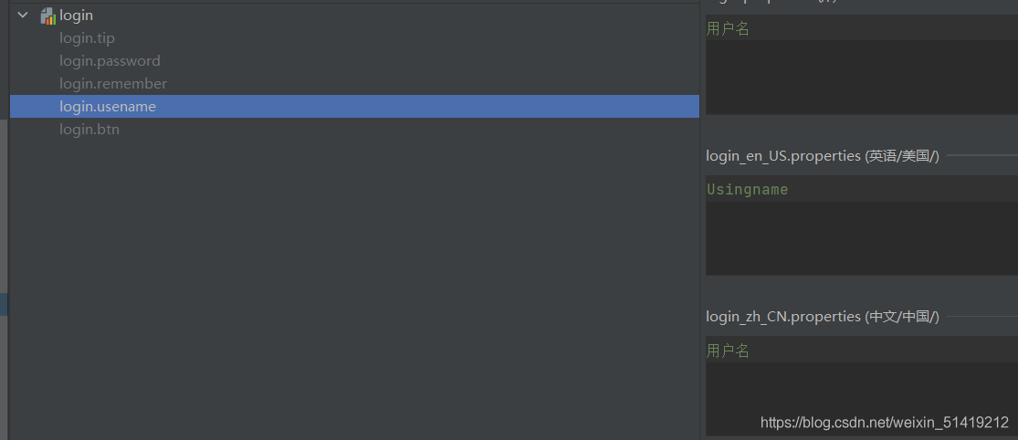The height and width of the screenshot is (440, 1018).
Task: Click the Usingname text in en_US editor
Action: [747, 190]
